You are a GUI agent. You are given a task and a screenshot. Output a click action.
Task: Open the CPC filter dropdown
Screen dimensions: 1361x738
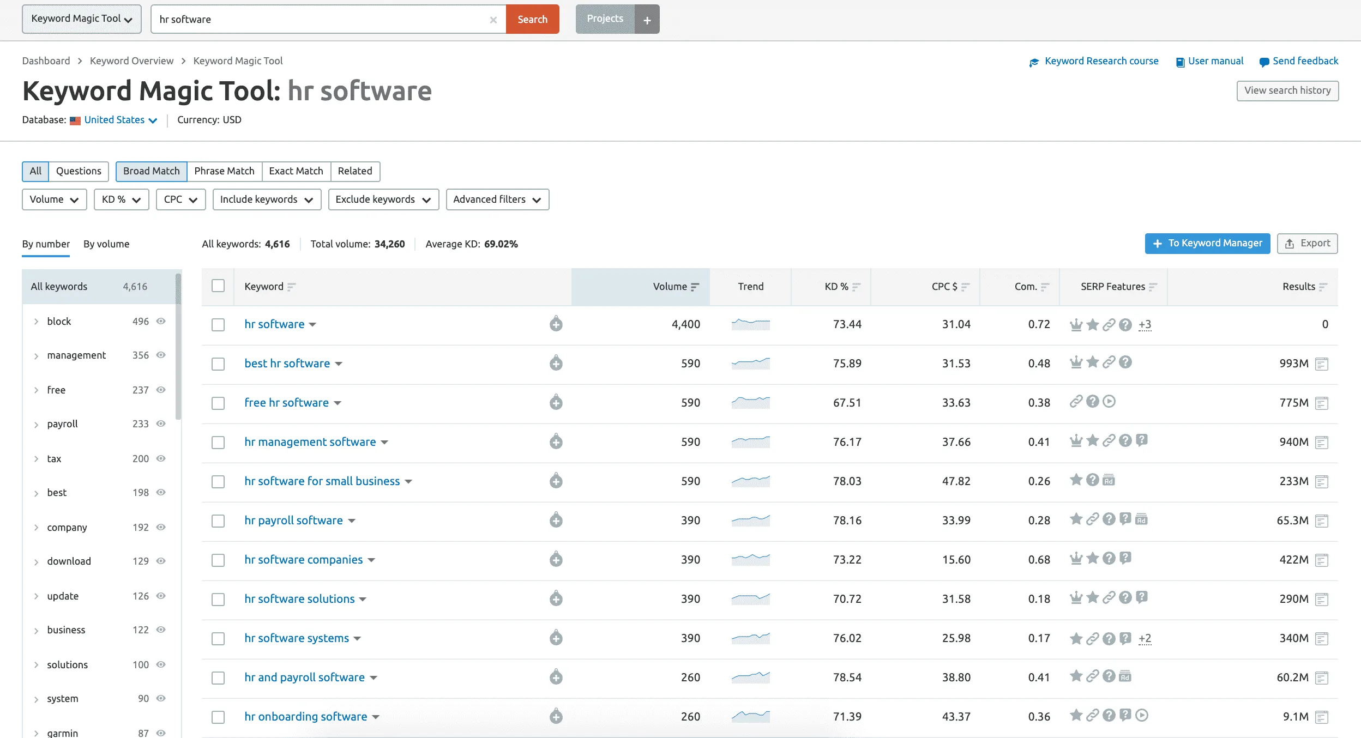180,199
